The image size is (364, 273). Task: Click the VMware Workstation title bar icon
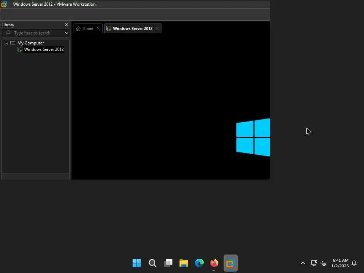click(4, 4)
